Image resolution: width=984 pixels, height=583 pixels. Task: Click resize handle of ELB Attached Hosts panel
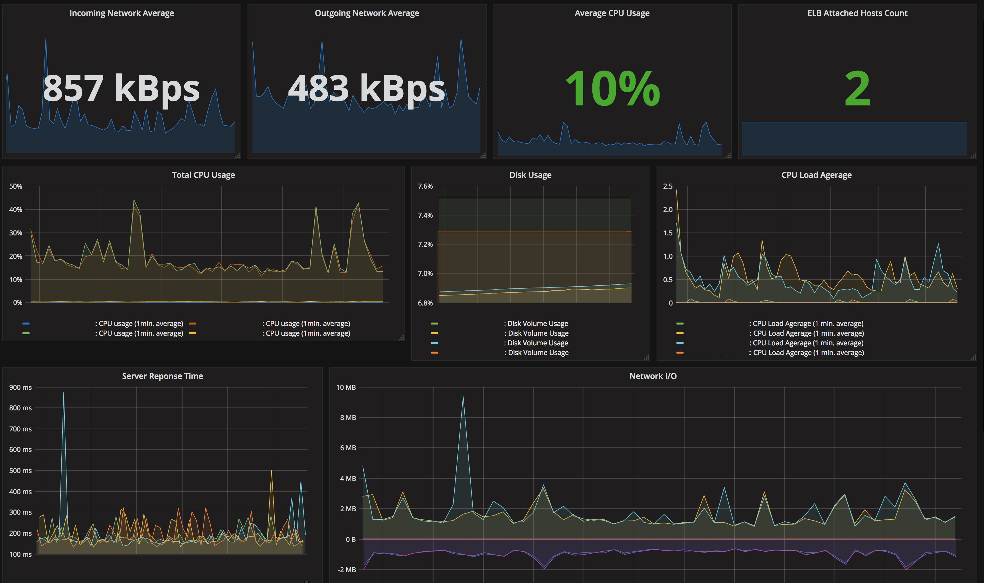pos(974,156)
